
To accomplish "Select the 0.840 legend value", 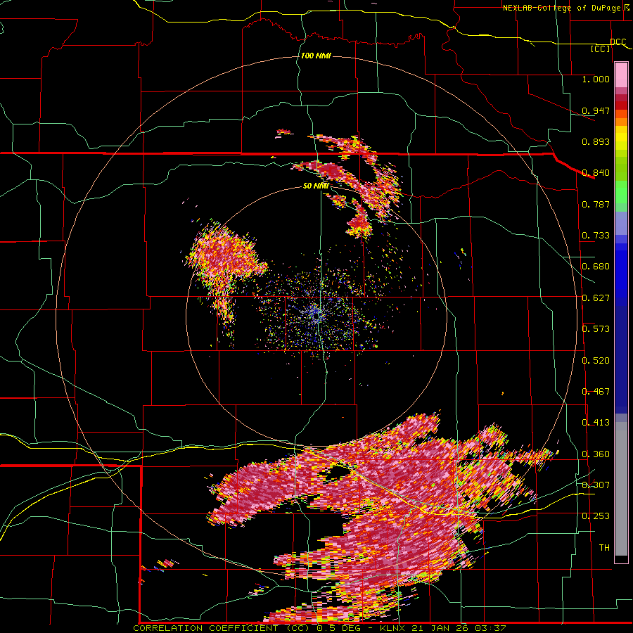I will pos(596,173).
